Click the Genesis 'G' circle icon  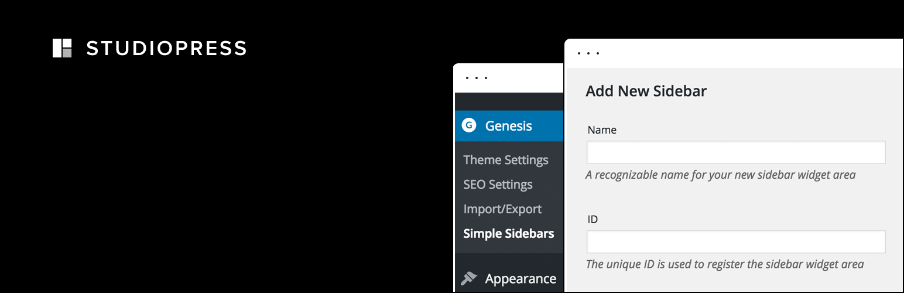[468, 125]
